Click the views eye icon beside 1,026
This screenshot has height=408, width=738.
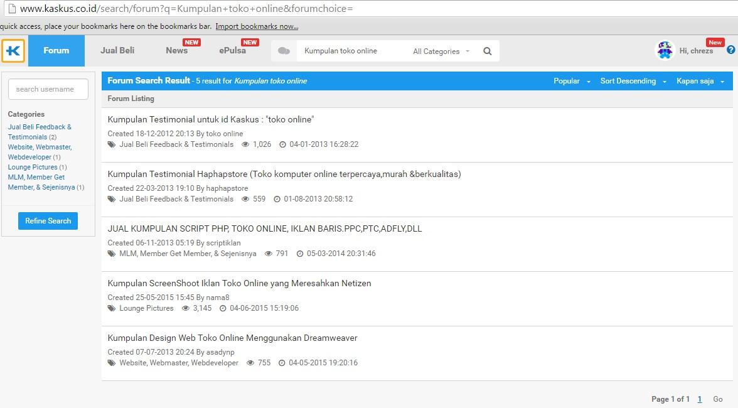245,144
